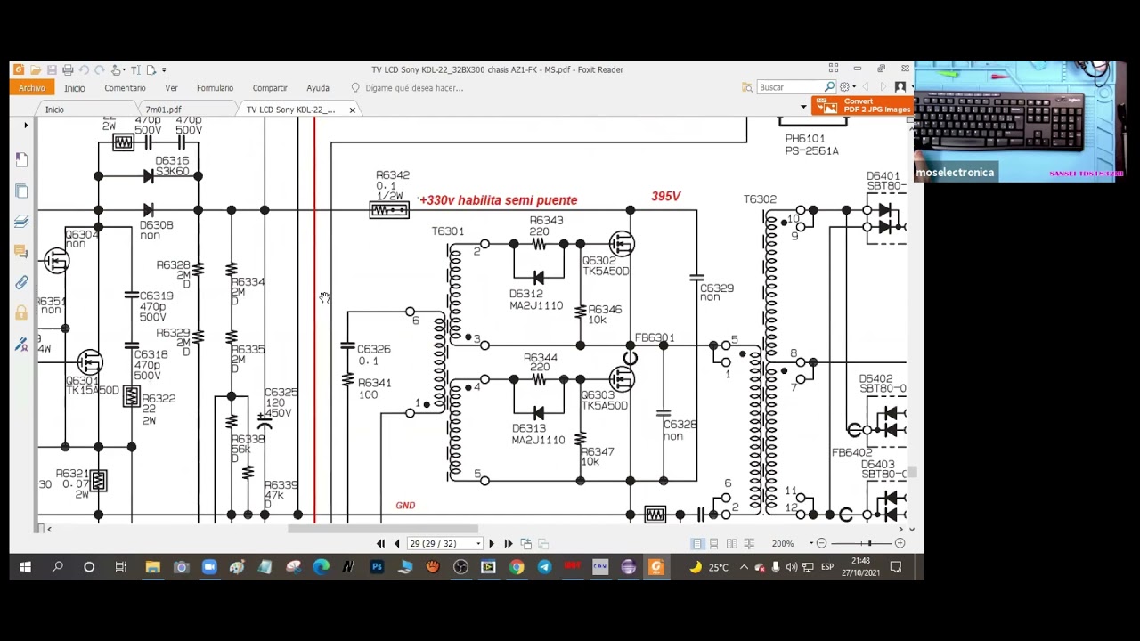Expand the document tab list dropdown arrow

(x=803, y=107)
